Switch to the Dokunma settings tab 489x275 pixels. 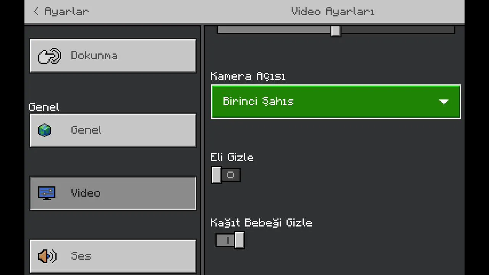coord(113,56)
